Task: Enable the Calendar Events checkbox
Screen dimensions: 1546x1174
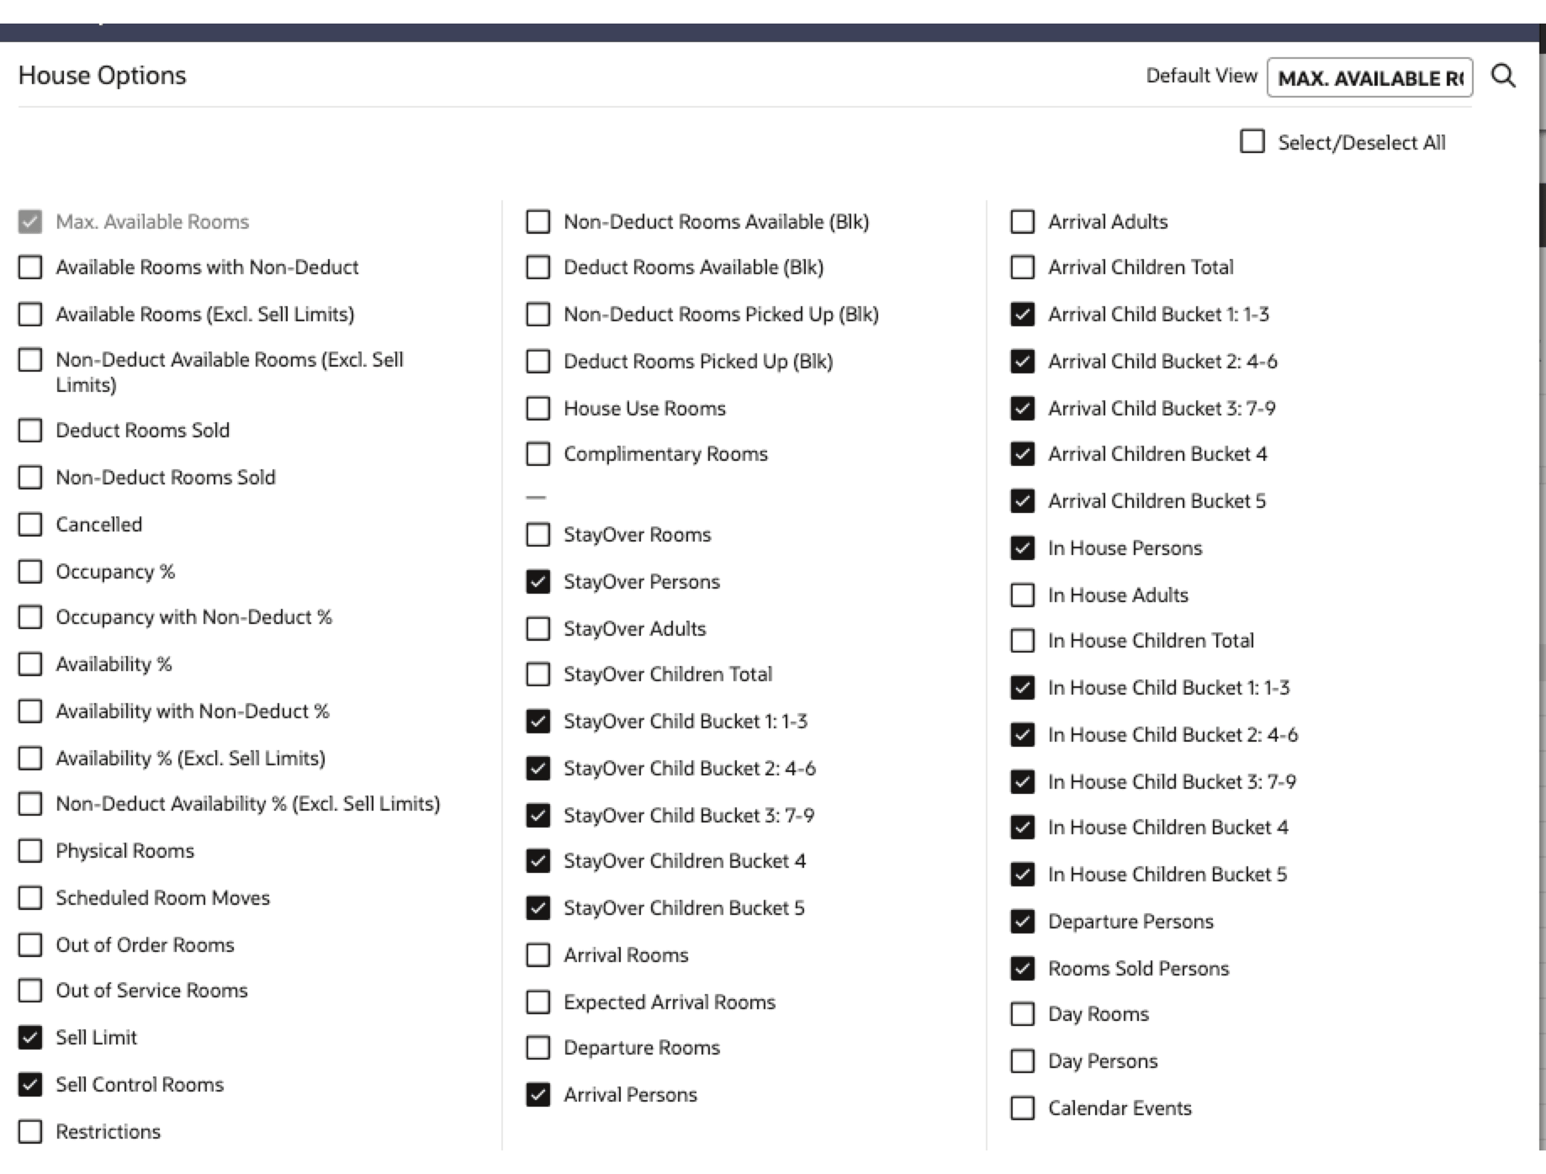Action: pos(1023,1108)
